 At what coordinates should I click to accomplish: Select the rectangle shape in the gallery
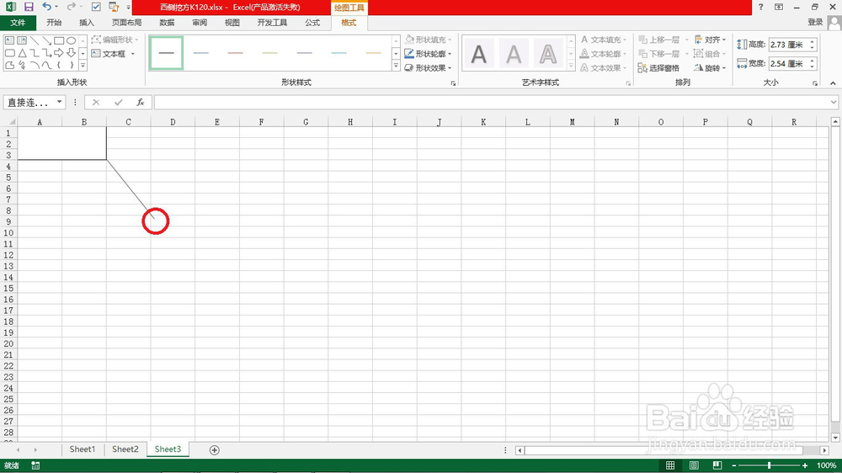(x=59, y=40)
